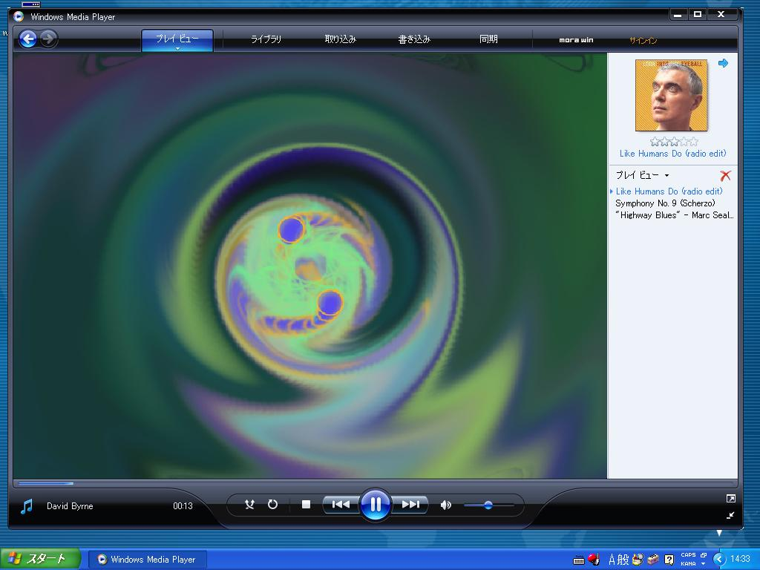Click the 00:13 elapsed time display

pyautogui.click(x=183, y=506)
